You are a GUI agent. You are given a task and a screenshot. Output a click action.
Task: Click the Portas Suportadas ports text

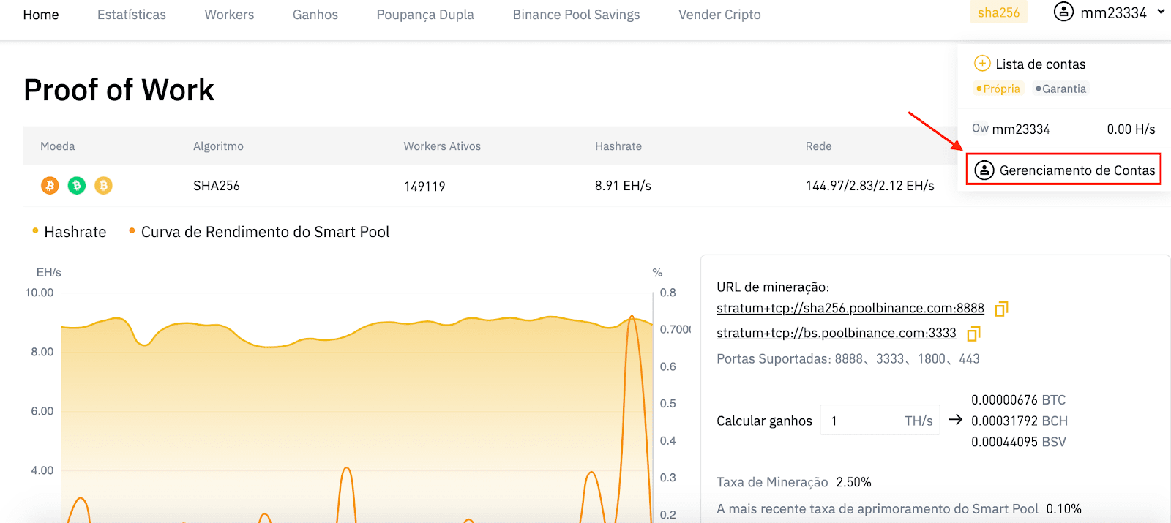(848, 359)
